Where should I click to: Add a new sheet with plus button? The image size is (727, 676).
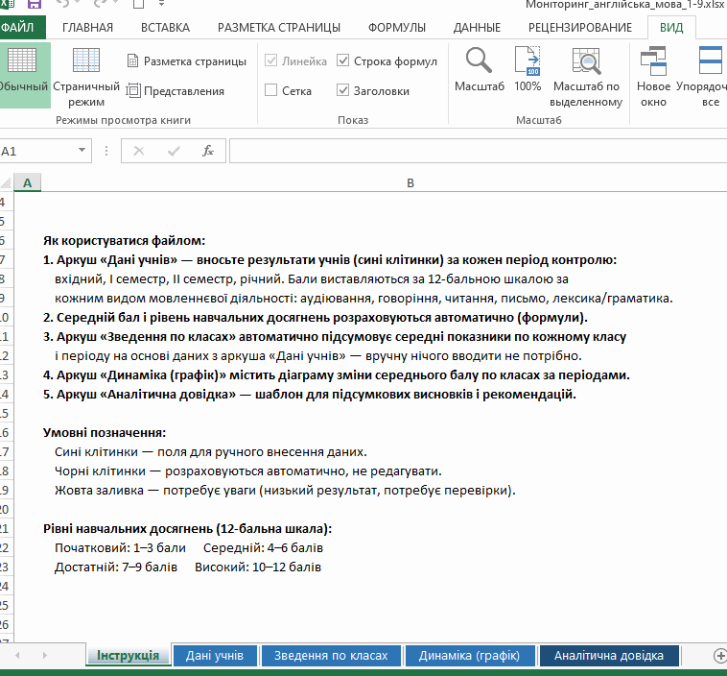point(719,656)
